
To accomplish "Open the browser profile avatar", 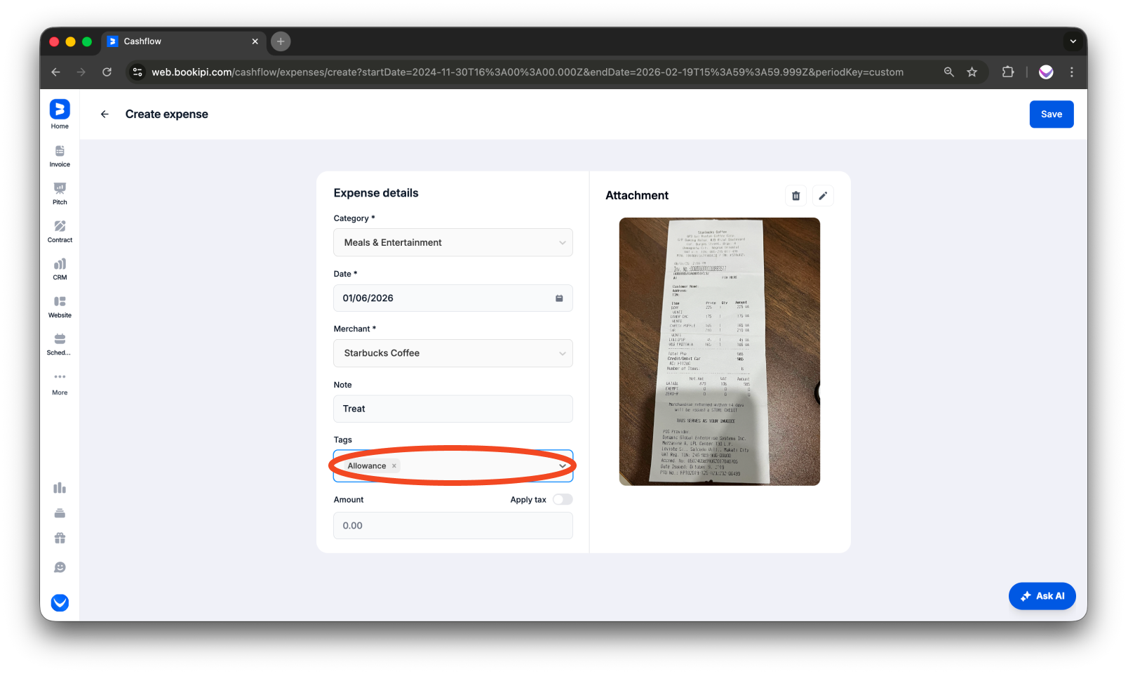I will (x=1046, y=72).
